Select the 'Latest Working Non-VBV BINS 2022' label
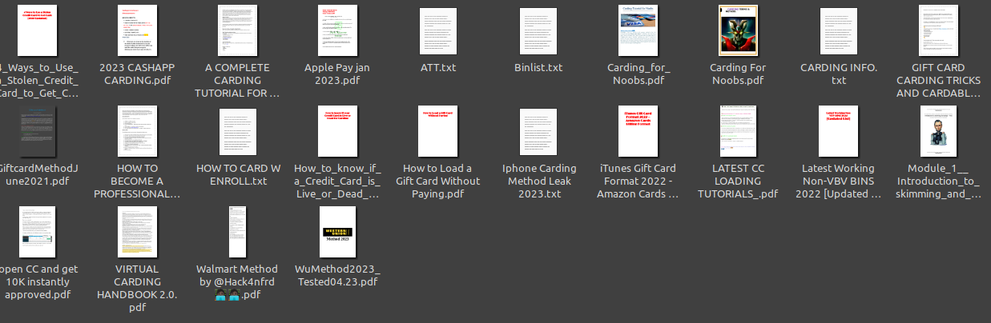This screenshot has height=323, width=991. (839, 181)
